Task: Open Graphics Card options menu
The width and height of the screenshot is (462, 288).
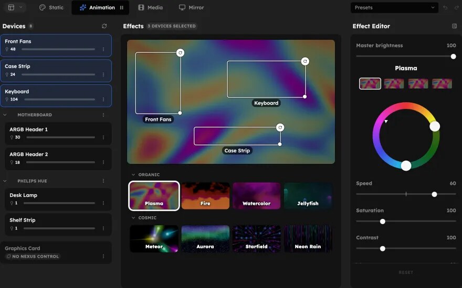Action: tap(103, 256)
